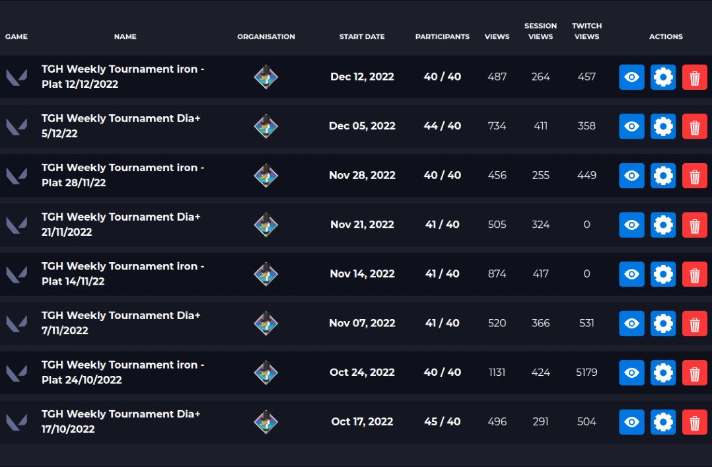Delete the Dec 12, 2022 tournament via the trash icon
This screenshot has width=712, height=467.
[x=695, y=77]
